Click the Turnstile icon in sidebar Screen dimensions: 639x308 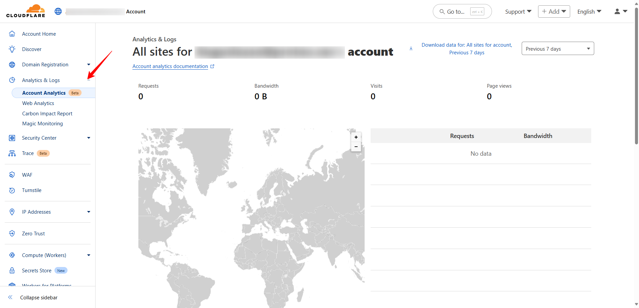(12, 190)
